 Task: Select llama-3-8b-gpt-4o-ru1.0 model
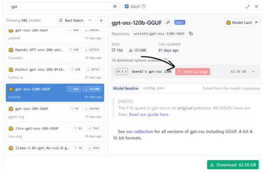pyautogui.click(x=55, y=148)
